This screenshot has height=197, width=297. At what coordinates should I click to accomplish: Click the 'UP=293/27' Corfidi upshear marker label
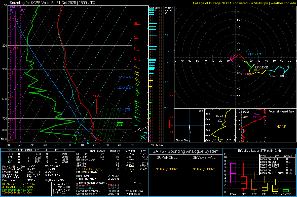262,67
